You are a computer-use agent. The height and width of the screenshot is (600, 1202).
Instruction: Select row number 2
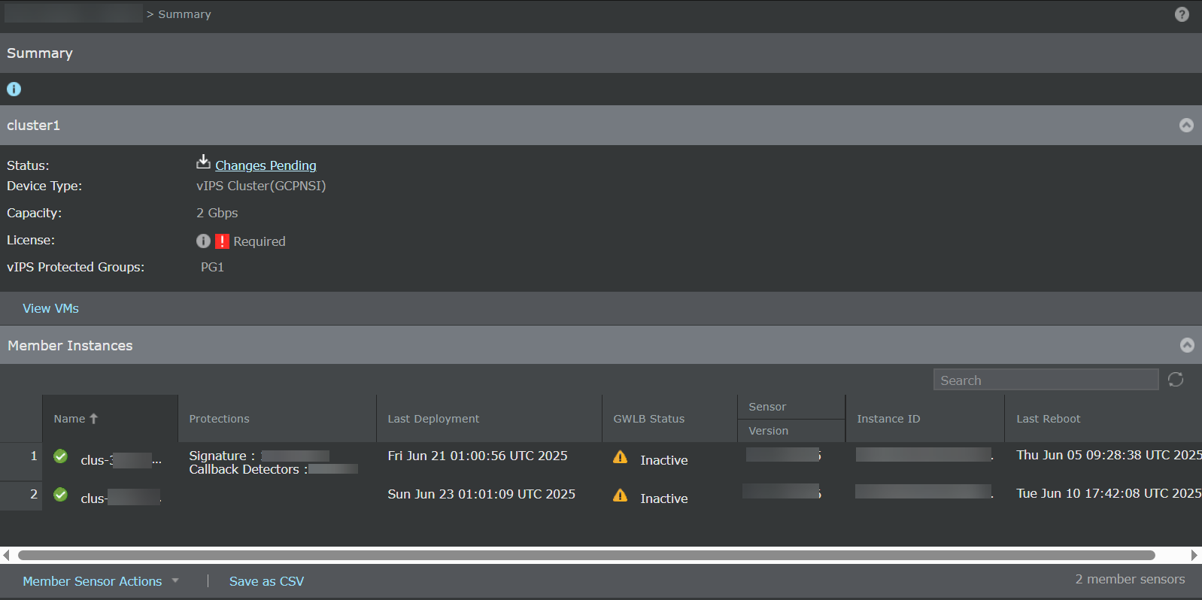pyautogui.click(x=34, y=494)
